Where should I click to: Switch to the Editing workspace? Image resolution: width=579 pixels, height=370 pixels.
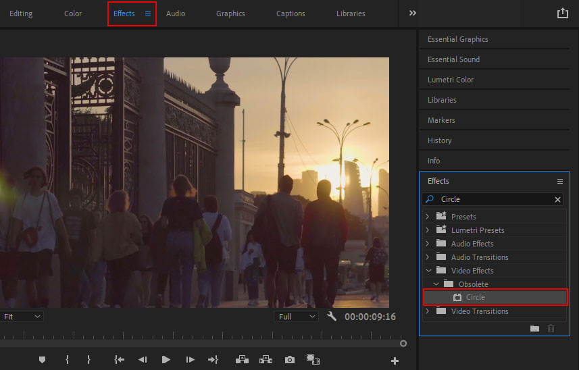point(21,14)
